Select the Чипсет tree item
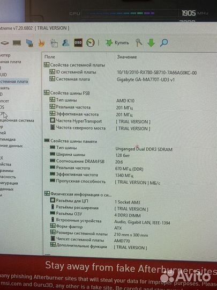The width and height of the screenshot is (217, 290). coord(4,101)
